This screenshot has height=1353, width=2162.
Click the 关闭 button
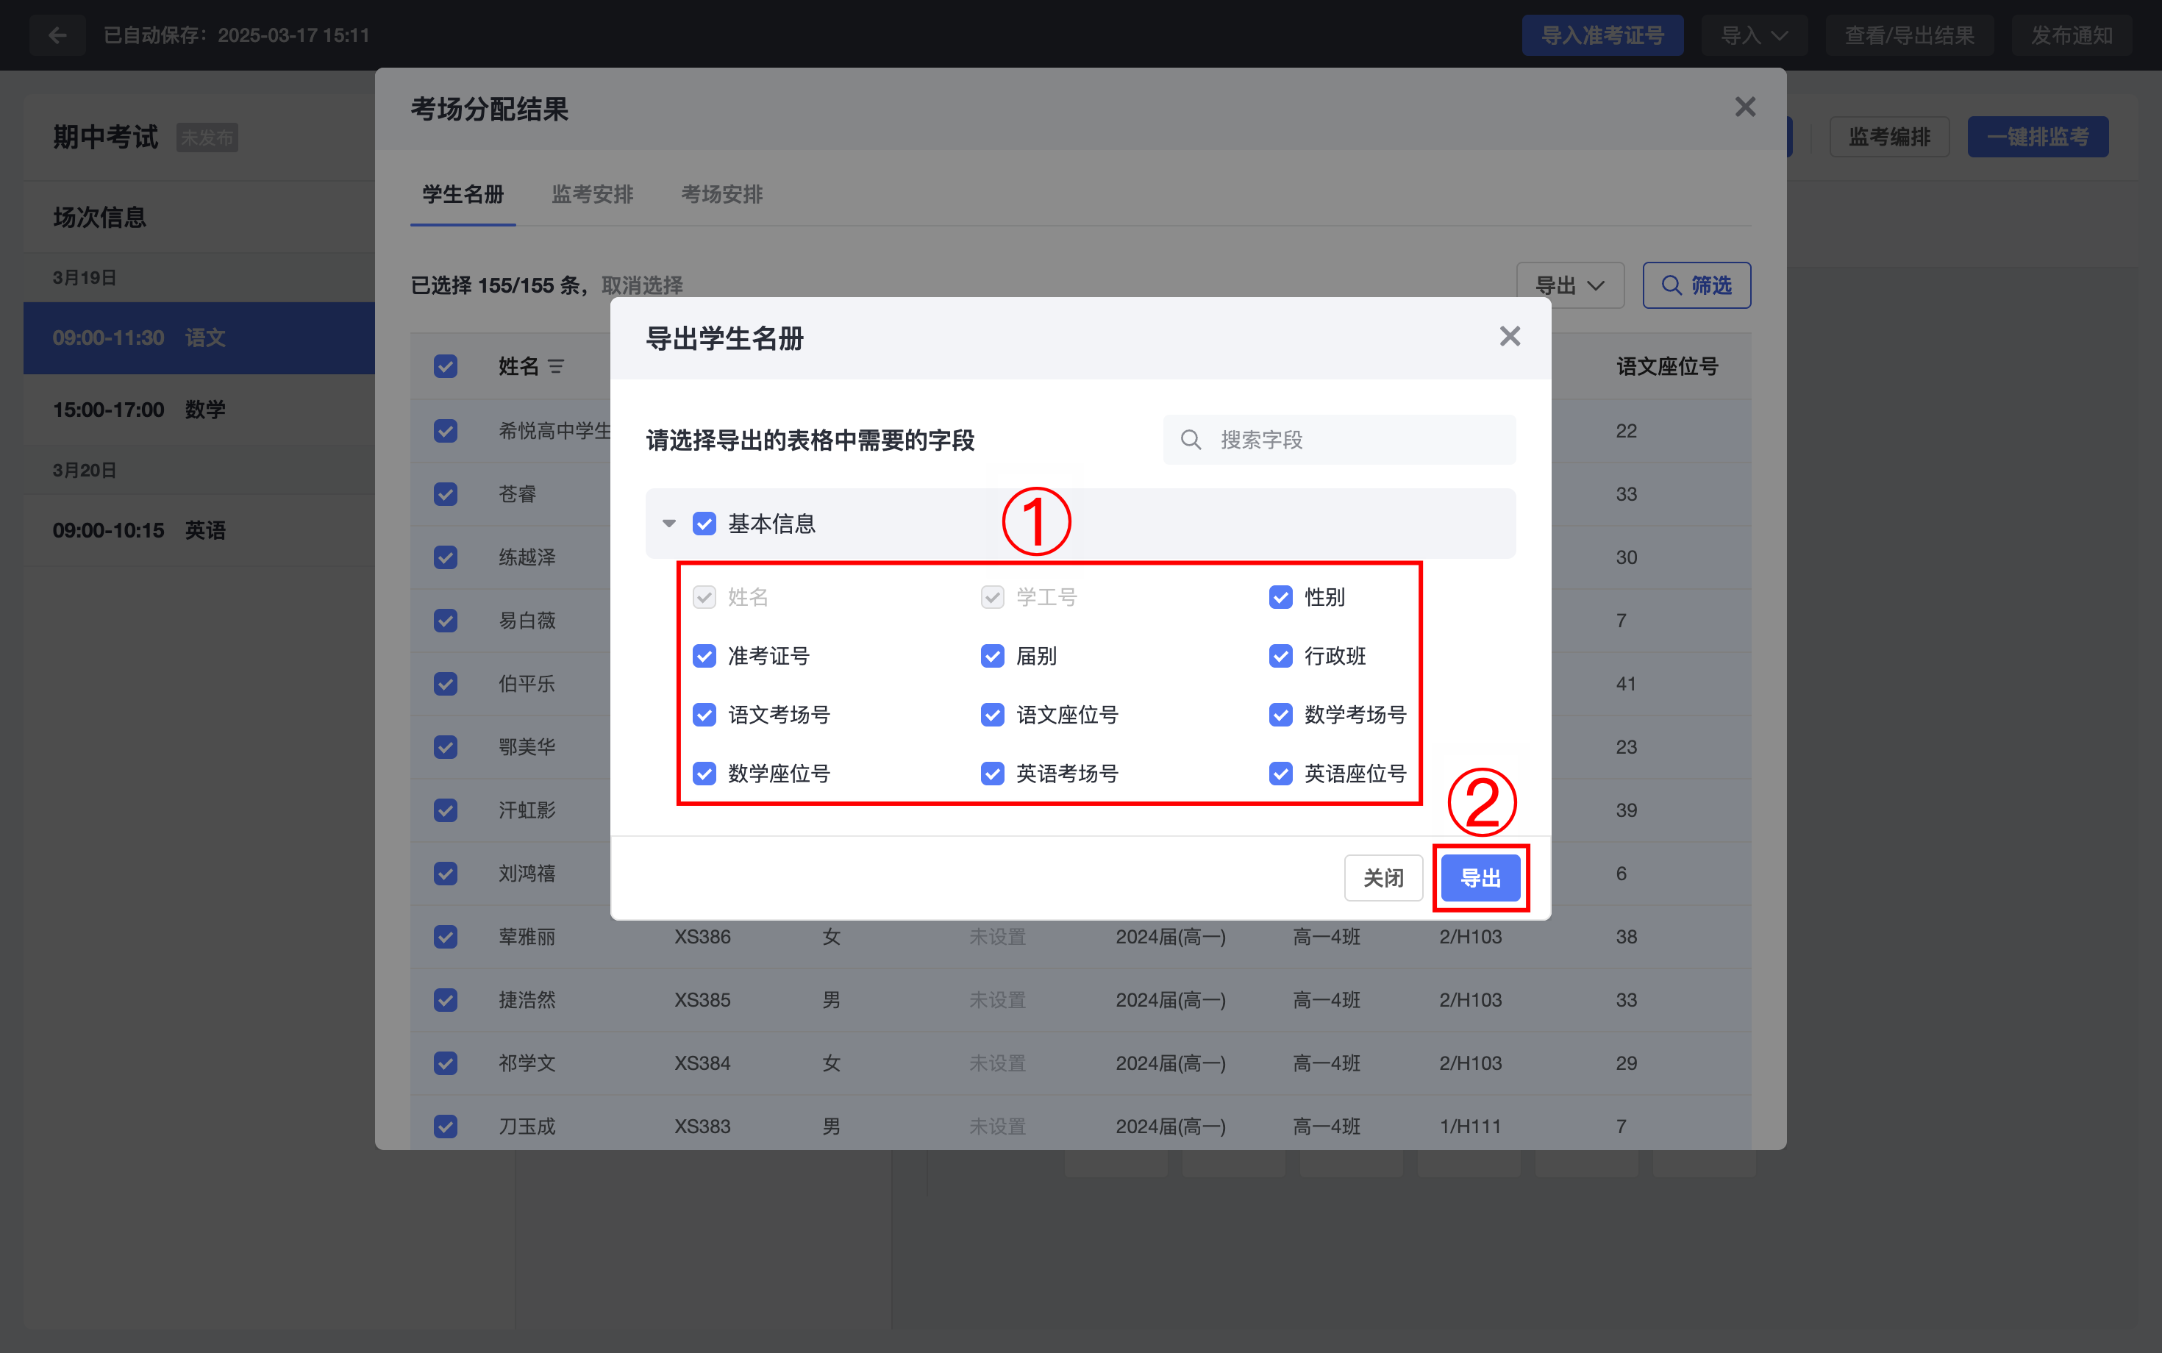click(x=1383, y=878)
